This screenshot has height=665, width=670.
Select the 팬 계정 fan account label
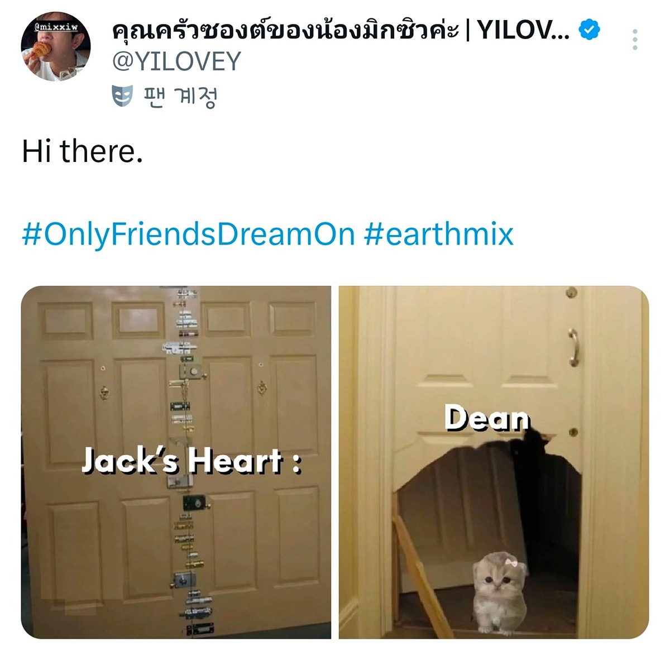pos(180,97)
